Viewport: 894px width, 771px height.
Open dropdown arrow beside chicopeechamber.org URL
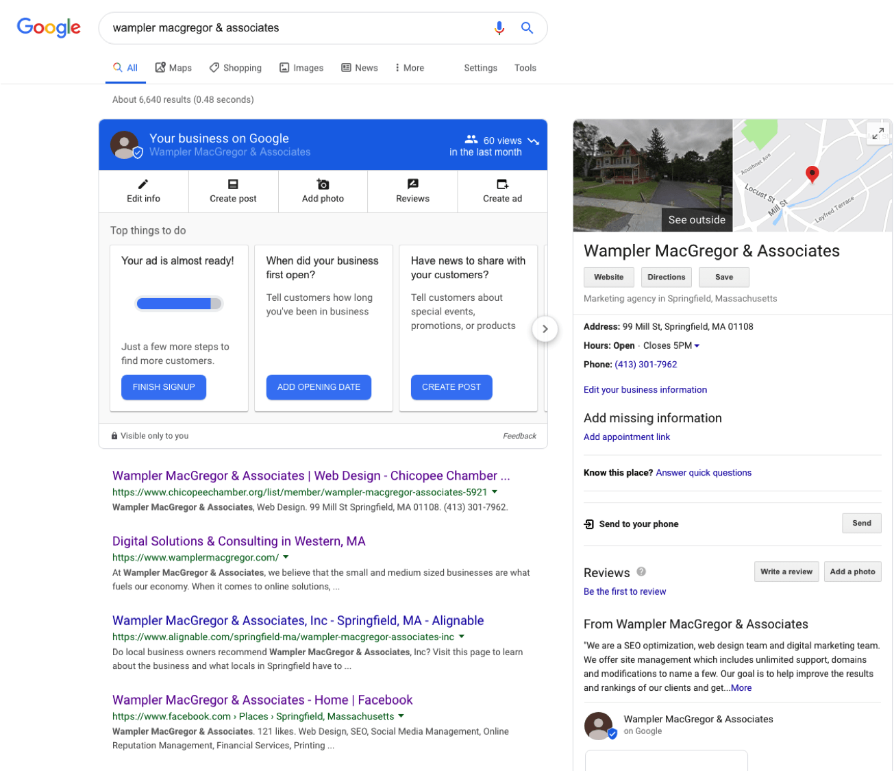tap(495, 492)
